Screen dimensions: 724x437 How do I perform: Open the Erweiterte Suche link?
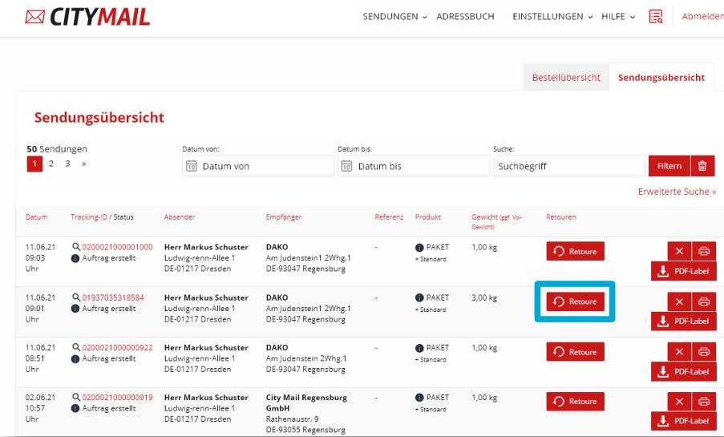pyautogui.click(x=677, y=192)
